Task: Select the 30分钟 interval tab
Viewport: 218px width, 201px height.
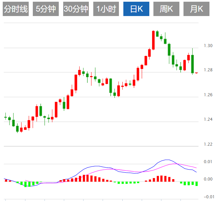Action: coord(76,9)
